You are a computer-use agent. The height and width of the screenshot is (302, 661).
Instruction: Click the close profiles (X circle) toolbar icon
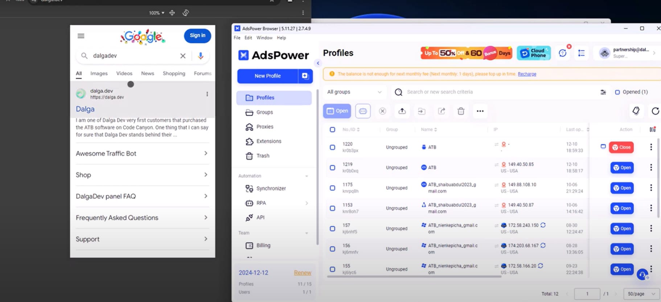[382, 111]
